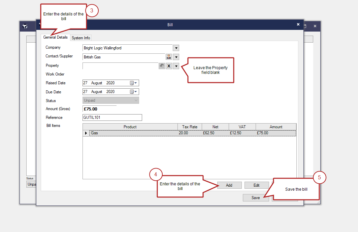
Task: Click the Tax Rate column header
Action: click(190, 127)
